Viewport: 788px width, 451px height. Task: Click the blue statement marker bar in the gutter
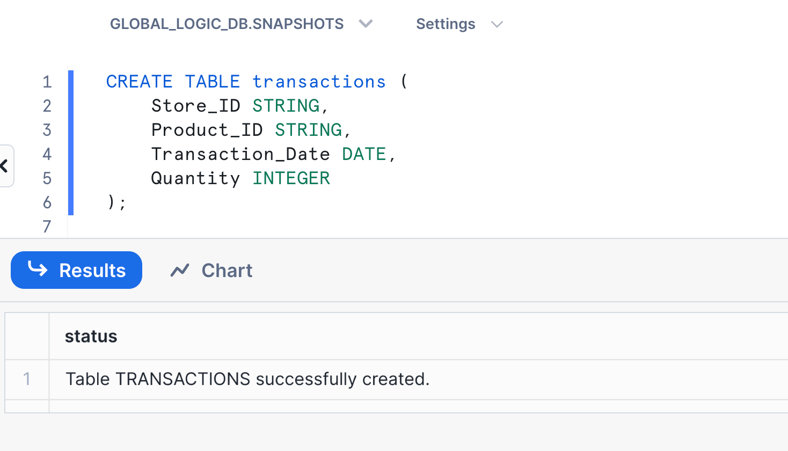pyautogui.click(x=71, y=142)
